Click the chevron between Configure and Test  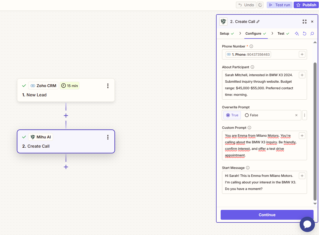(272, 33)
